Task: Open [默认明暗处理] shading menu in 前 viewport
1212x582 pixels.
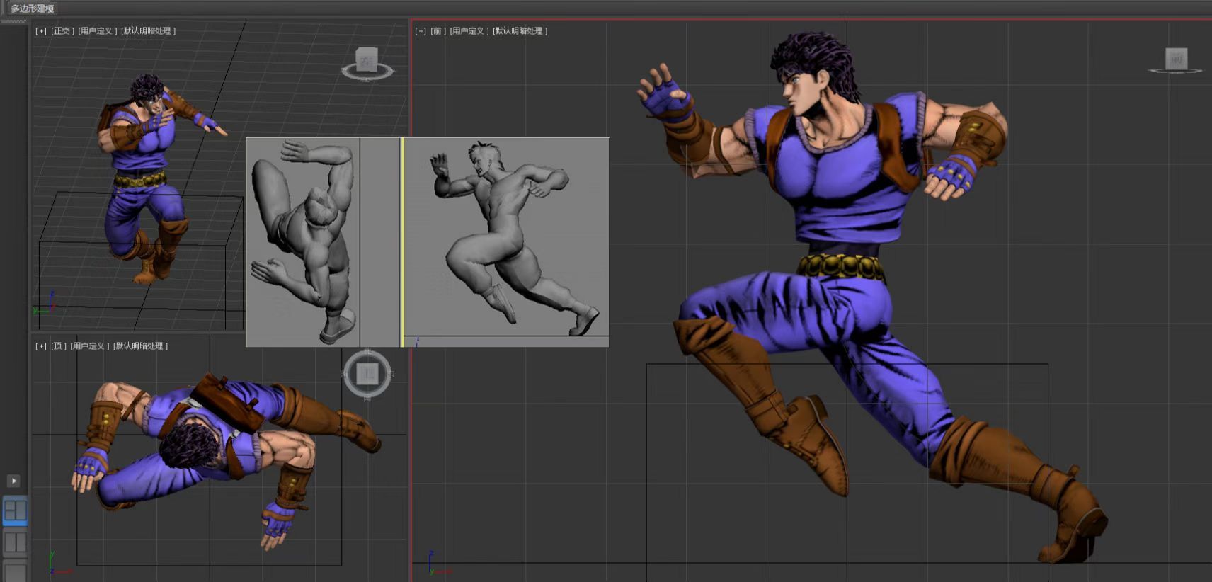Action: click(x=520, y=31)
